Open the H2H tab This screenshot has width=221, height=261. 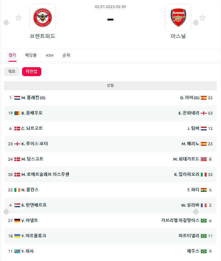click(50, 55)
